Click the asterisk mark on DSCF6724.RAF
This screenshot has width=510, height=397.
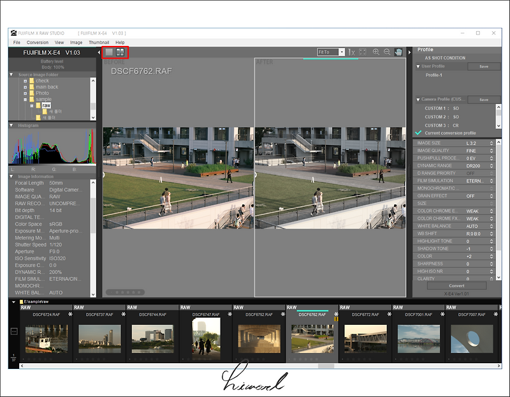coord(70,314)
